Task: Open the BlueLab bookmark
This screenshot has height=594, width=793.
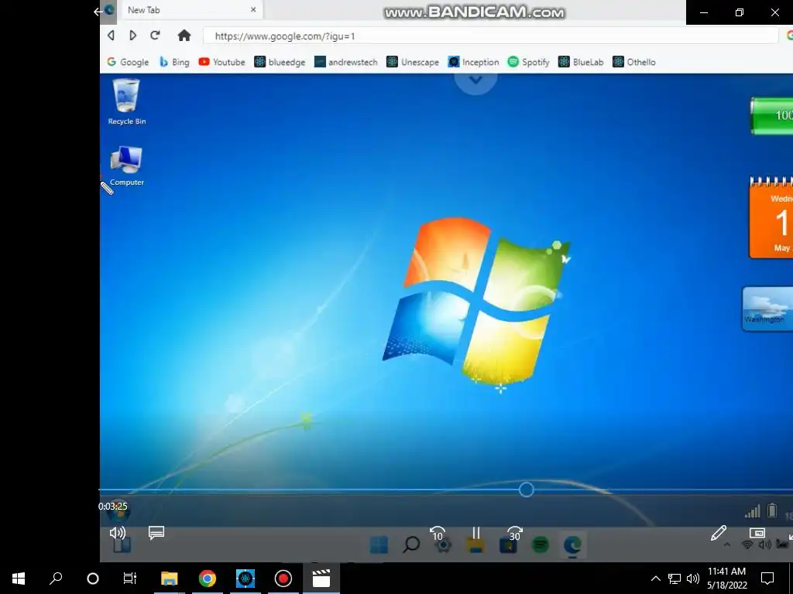Action: [581, 62]
